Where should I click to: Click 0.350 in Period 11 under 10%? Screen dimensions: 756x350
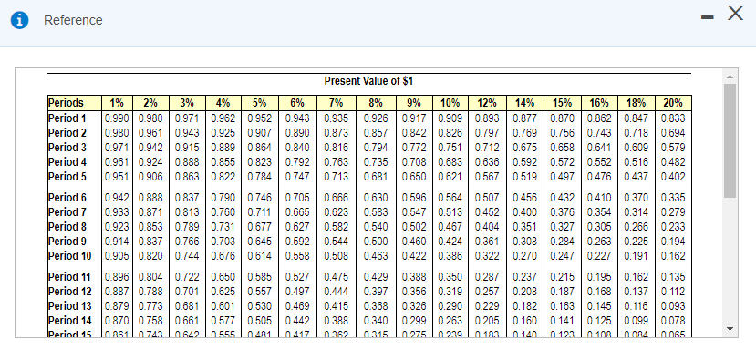[450, 277]
